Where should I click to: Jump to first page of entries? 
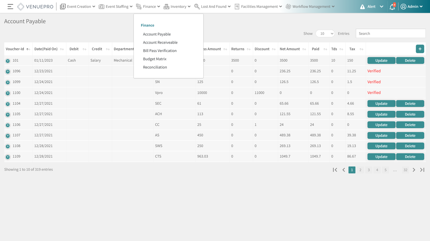335,170
